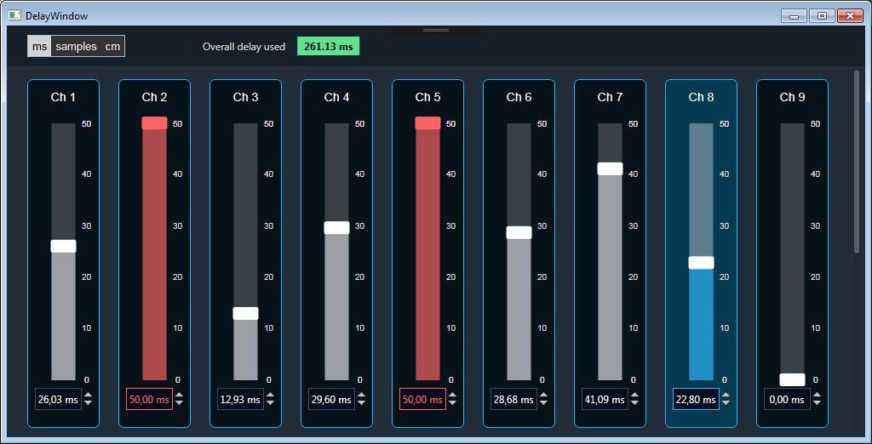Increase Ch 3 delay with up arrow
The width and height of the screenshot is (872, 444).
270,396
